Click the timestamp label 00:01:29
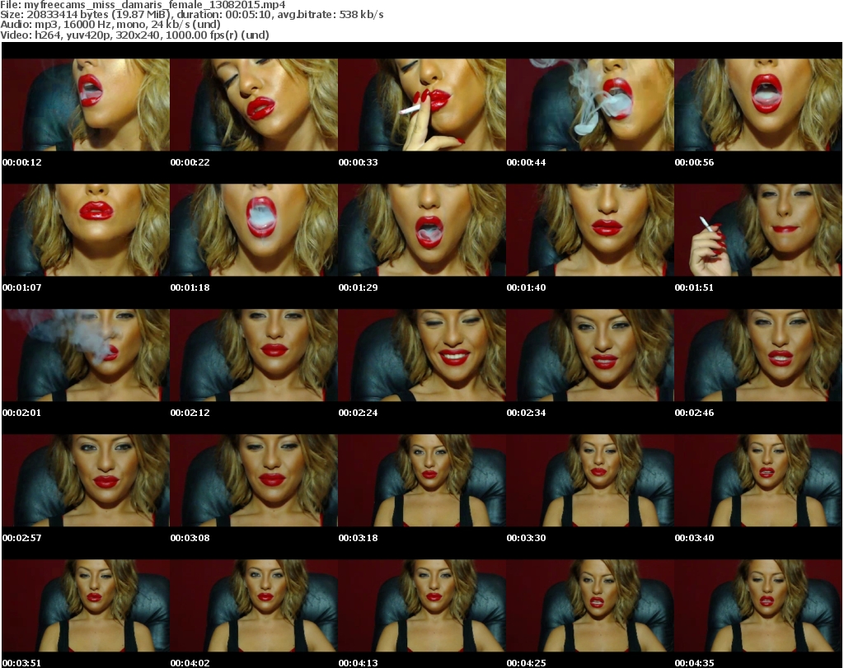This screenshot has height=668, width=844. click(358, 287)
